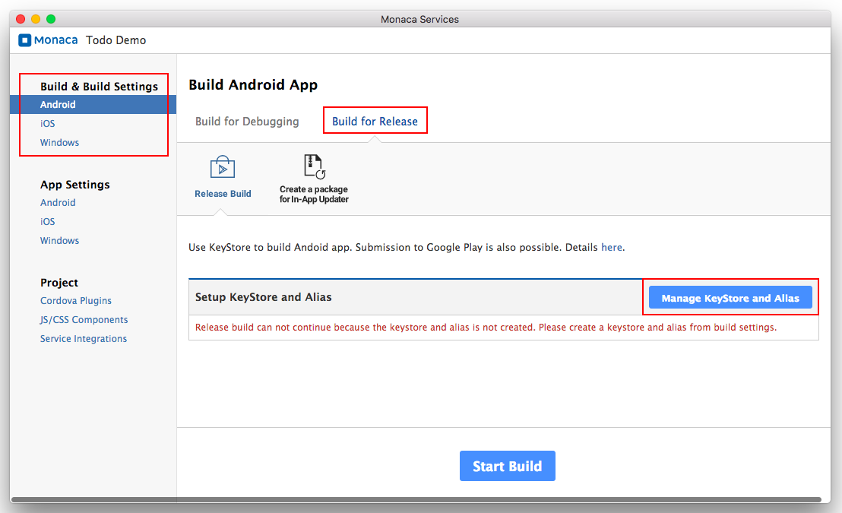Viewport: 842px width, 513px height.
Task: Choose iOS under Build & Build Settings
Action: click(x=48, y=123)
